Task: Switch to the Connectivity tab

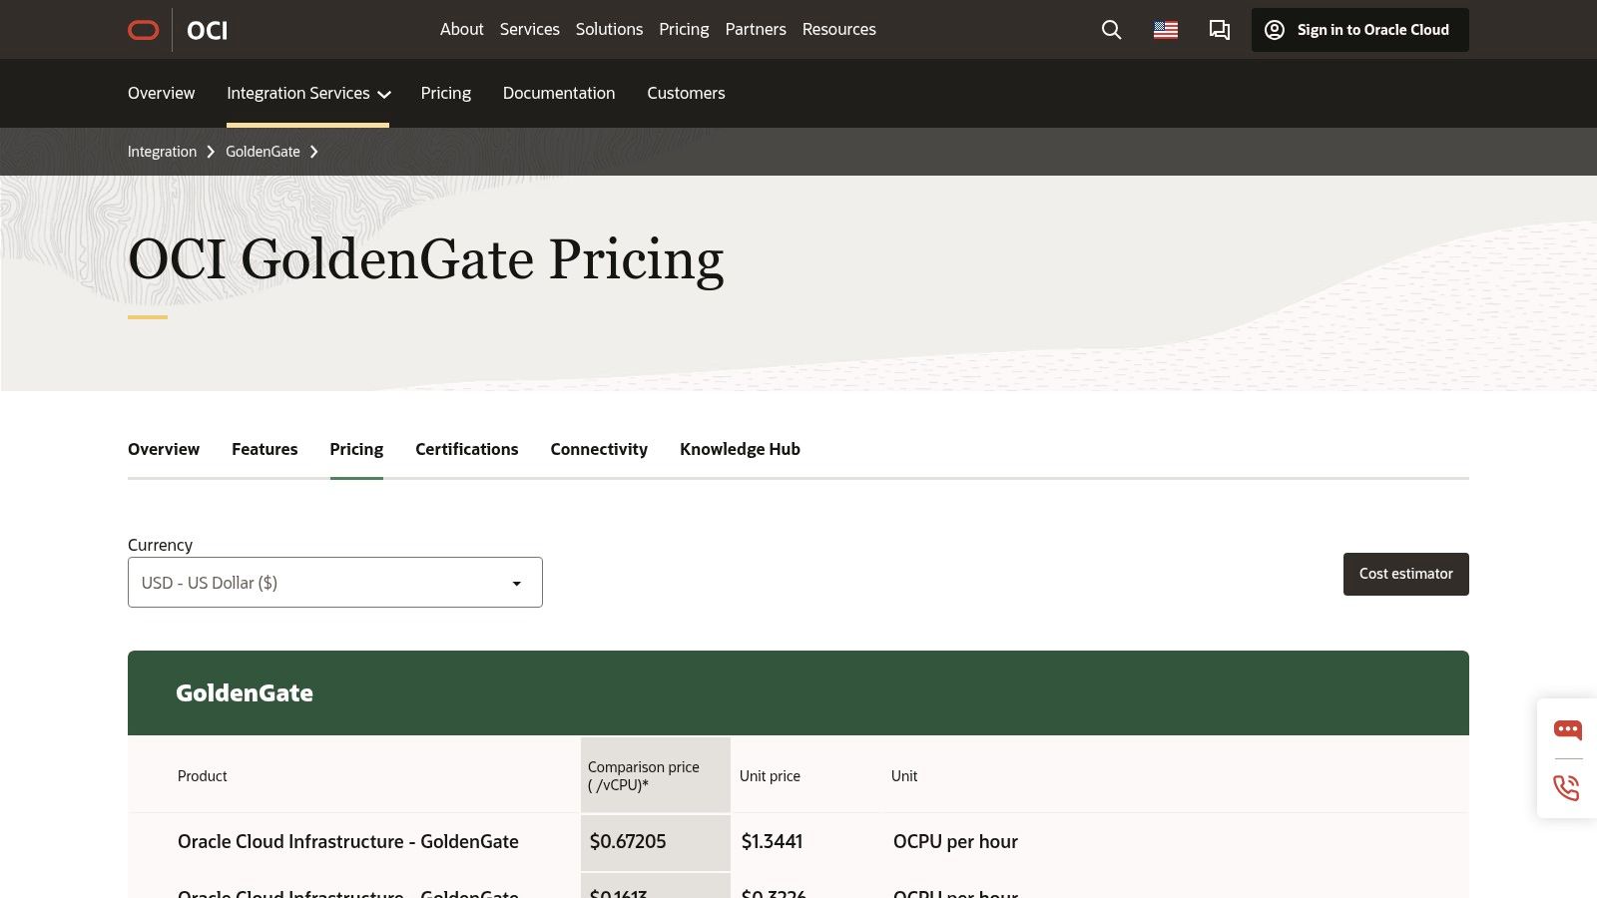Action: [599, 449]
